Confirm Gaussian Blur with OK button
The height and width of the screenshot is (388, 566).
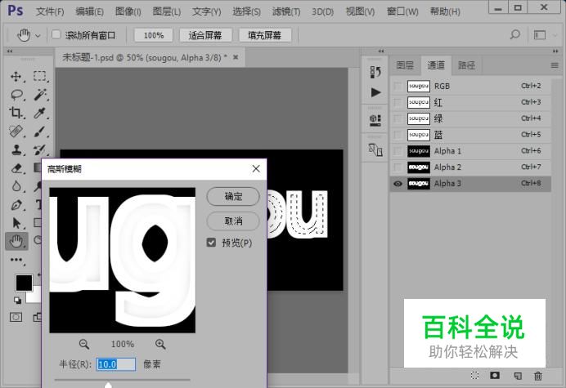[233, 197]
